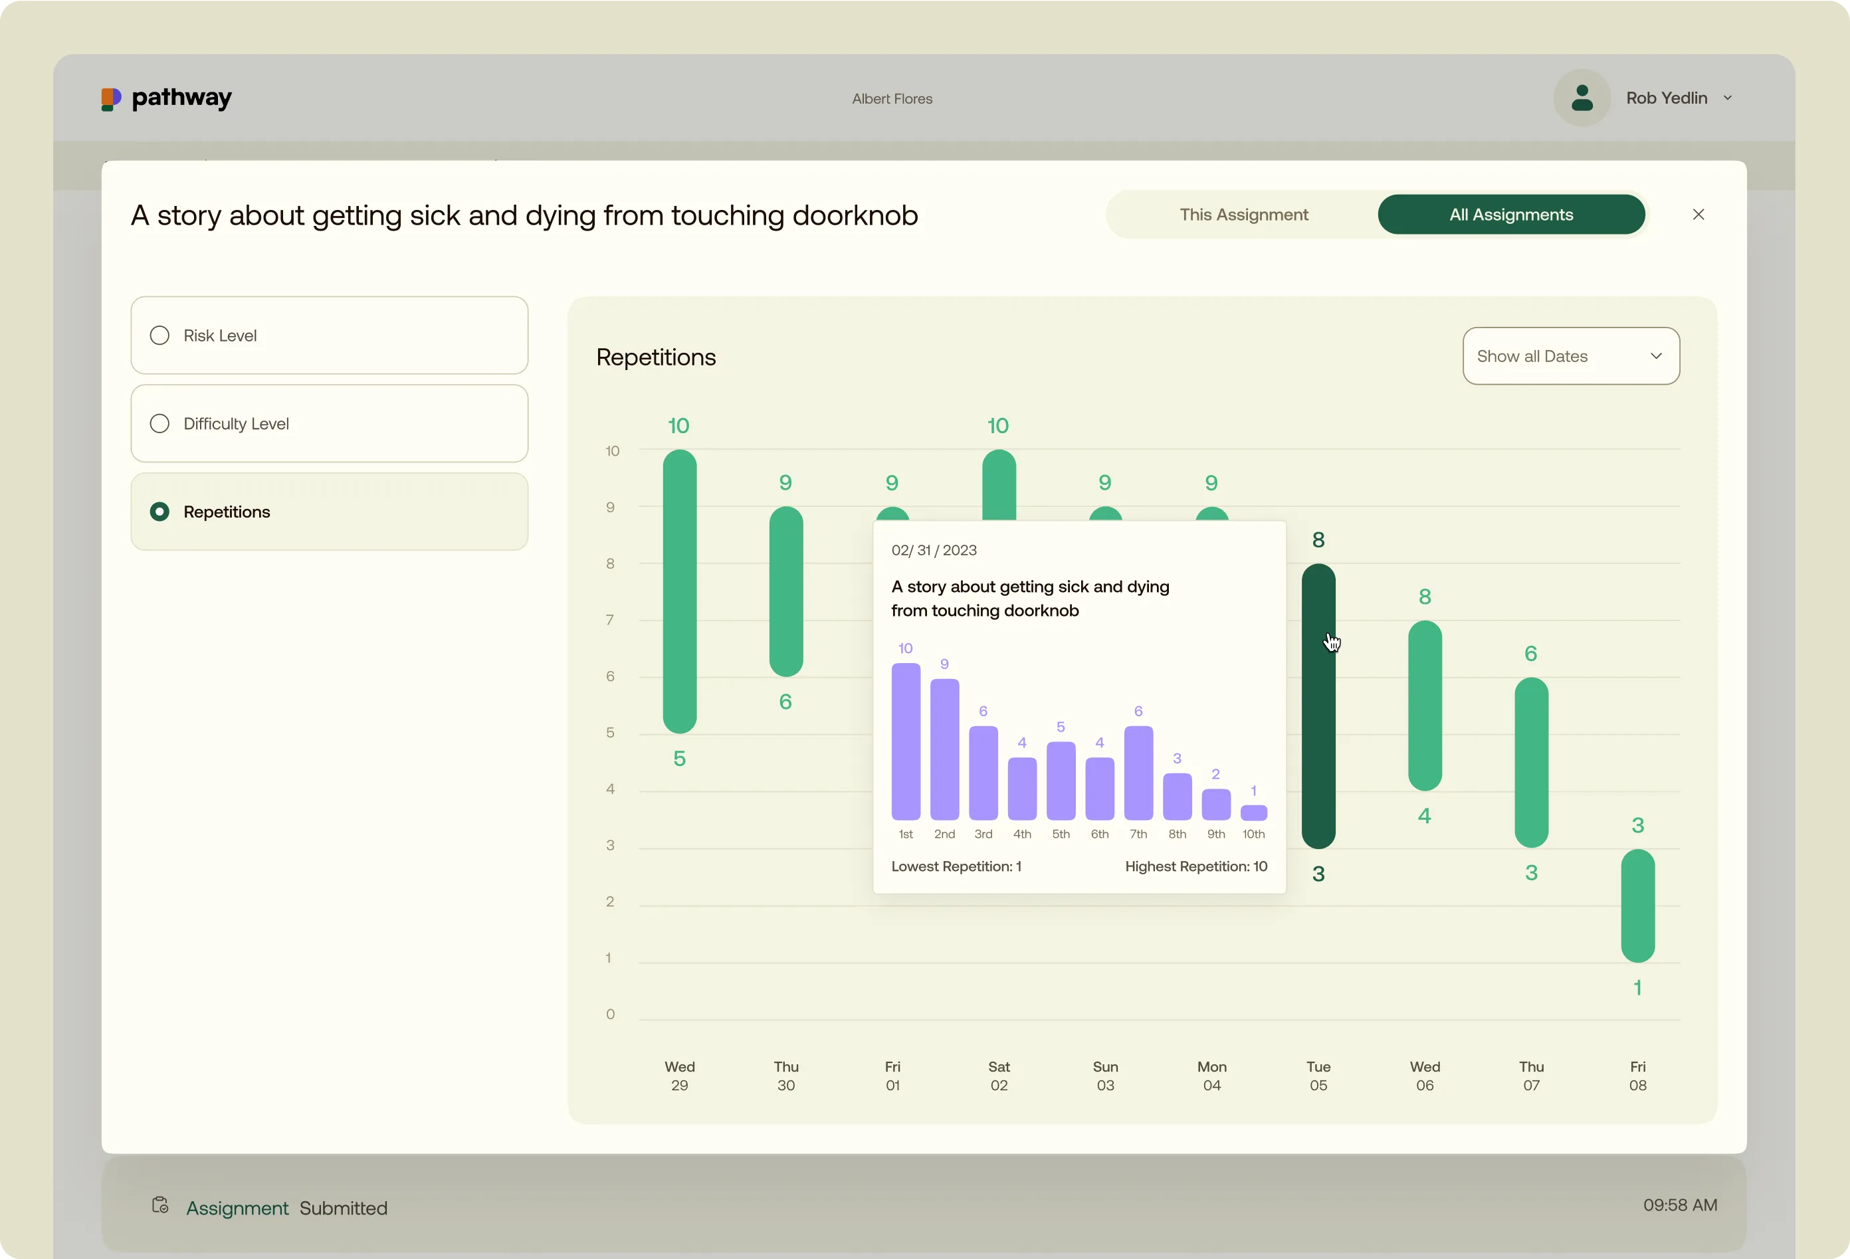This screenshot has height=1259, width=1850.
Task: Click the chevron in the Show all Dates box
Action: click(x=1656, y=355)
